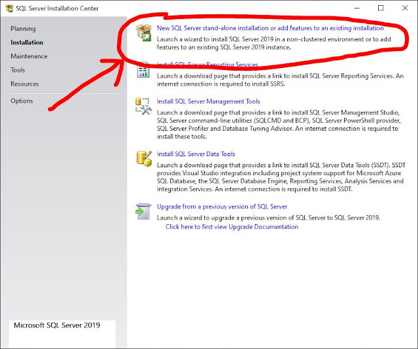This screenshot has height=349, width=418.
Task: Select the Installation section
Action: [27, 42]
